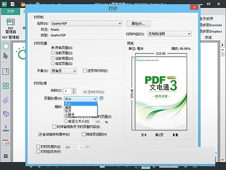This screenshot has height=170, width=226.
Task: Open the Stamp panel icon in sidebar
Action: (x=6, y=128)
